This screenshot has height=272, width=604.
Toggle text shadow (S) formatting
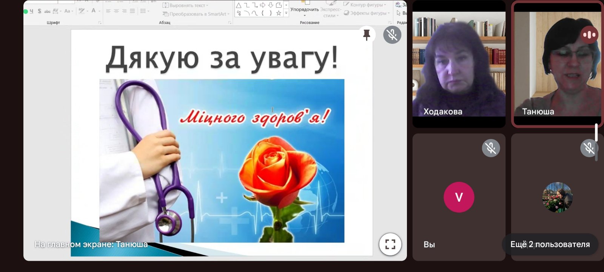(x=39, y=11)
